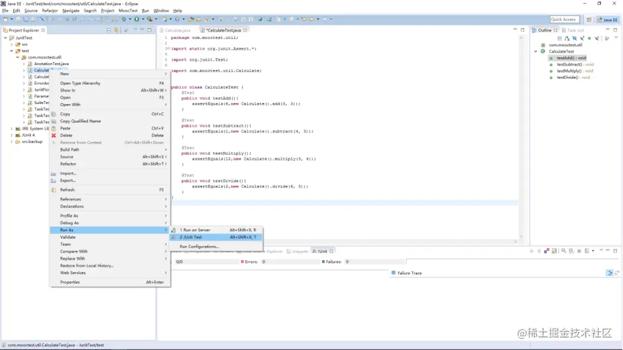
Task: Click the New file wizard toolbar icon
Action: coord(5,19)
